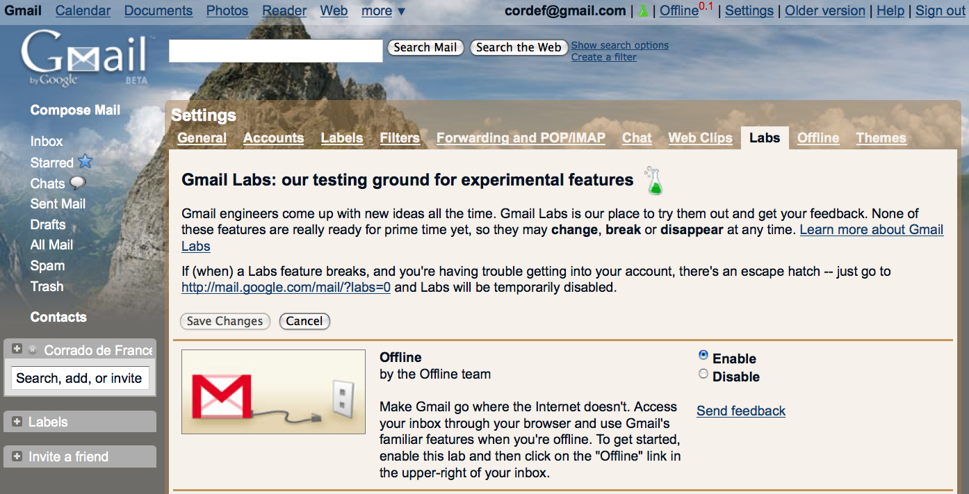Open the Filters settings tab

[400, 138]
